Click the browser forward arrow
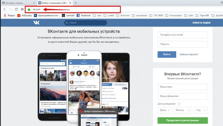Image resolution: width=223 pixels, height=126 pixels. (x=10, y=9)
